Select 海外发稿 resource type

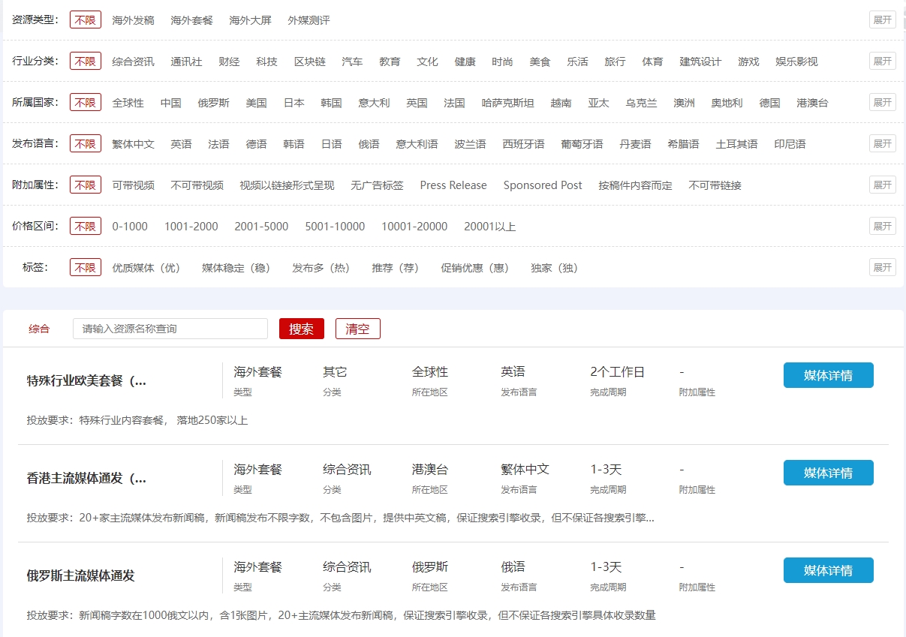(x=133, y=20)
